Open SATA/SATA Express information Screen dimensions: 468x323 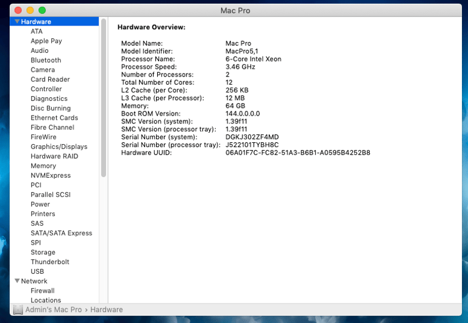pos(61,233)
